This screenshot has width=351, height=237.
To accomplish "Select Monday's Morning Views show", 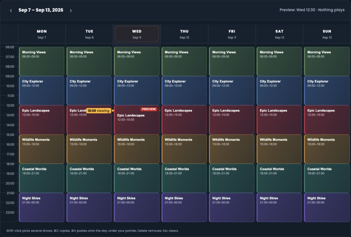I will click(x=42, y=61).
